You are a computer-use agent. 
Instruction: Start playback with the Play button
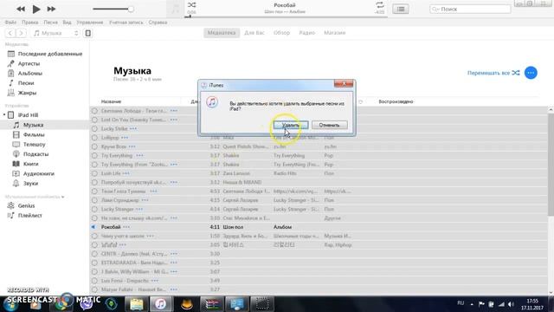(x=36, y=9)
